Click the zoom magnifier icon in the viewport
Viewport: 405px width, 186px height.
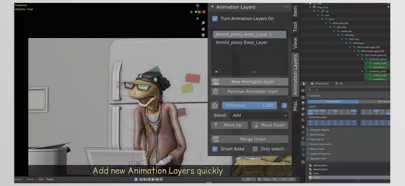(x=203, y=23)
